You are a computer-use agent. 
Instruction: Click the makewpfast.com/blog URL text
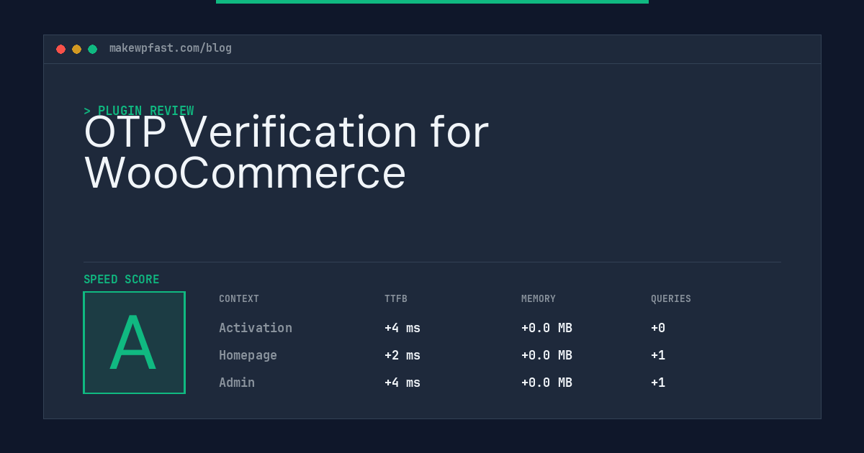point(171,48)
